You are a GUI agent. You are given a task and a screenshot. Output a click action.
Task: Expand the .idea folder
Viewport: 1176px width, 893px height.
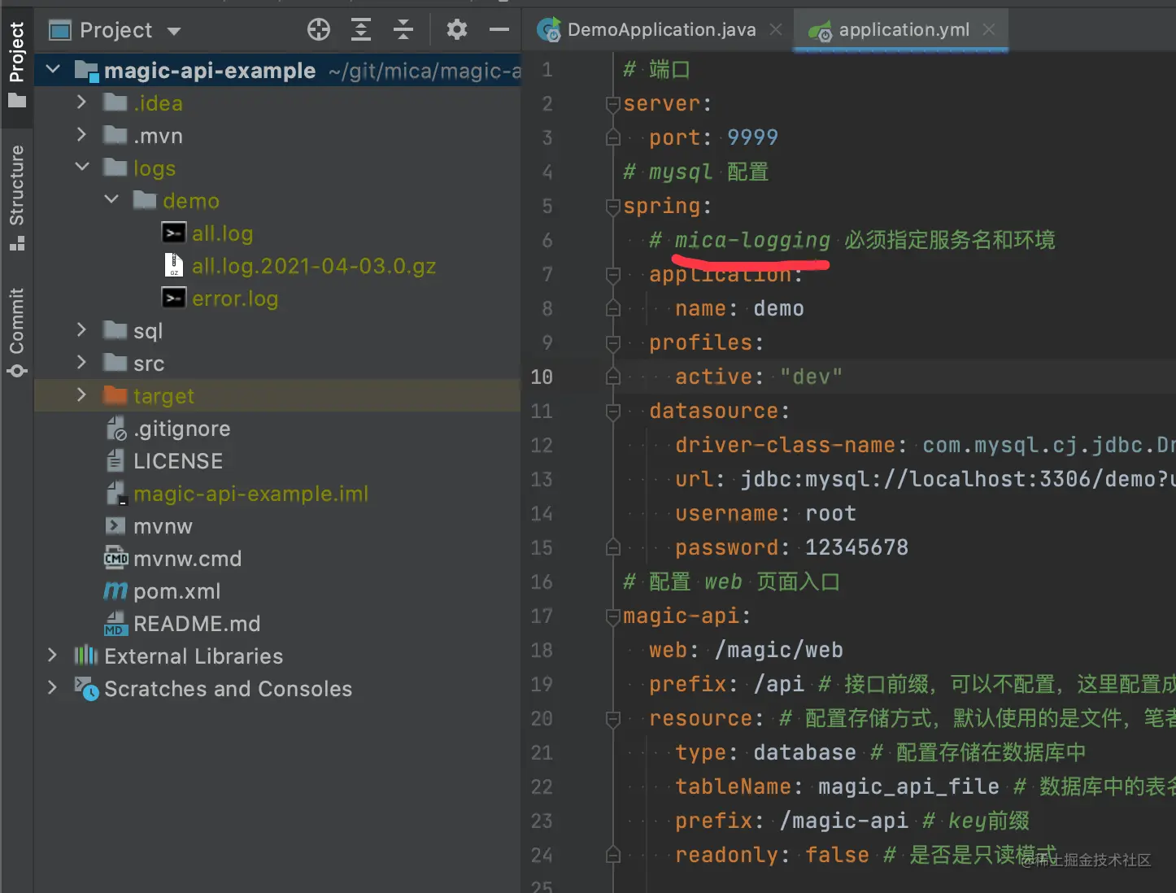click(81, 102)
